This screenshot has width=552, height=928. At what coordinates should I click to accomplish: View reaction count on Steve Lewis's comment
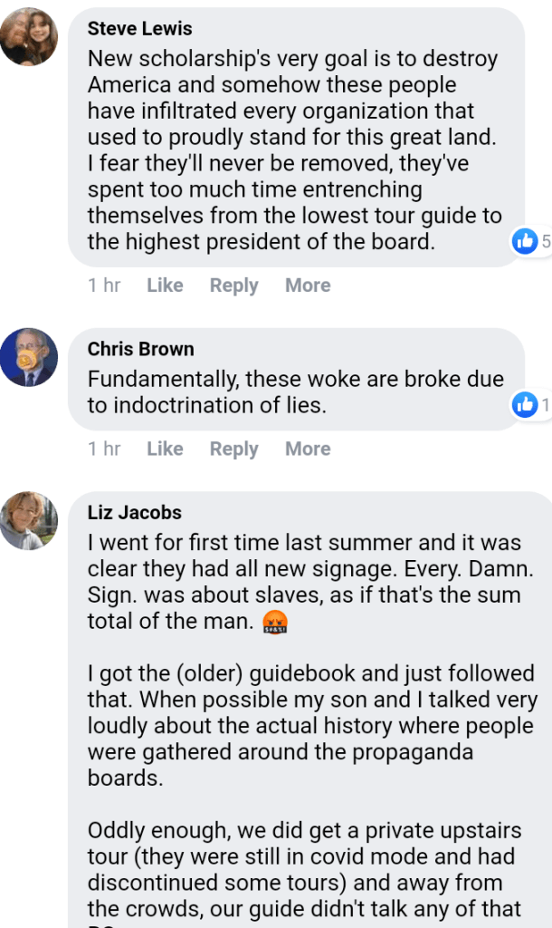point(546,241)
